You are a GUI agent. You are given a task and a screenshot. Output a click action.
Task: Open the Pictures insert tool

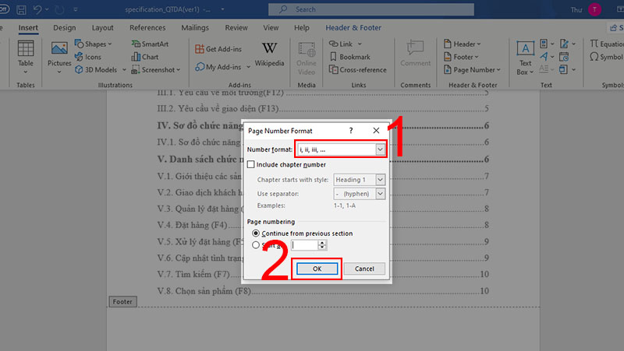pyautogui.click(x=59, y=56)
